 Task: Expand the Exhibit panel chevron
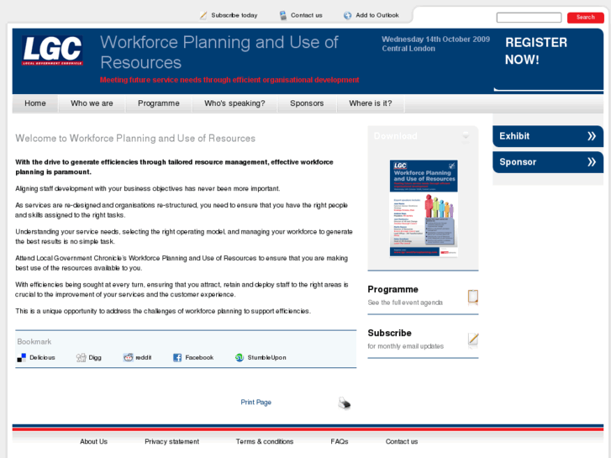click(592, 136)
